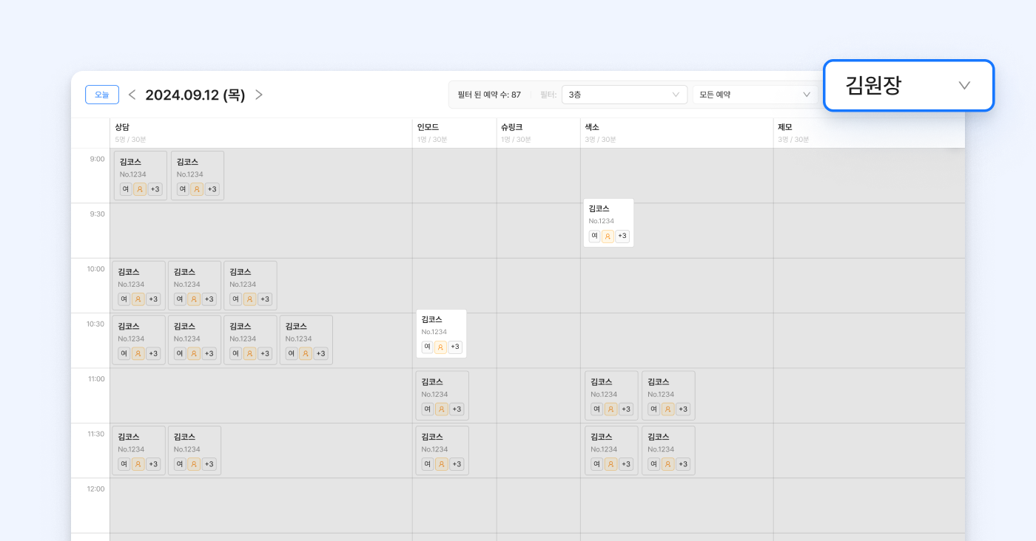Open first 색소 card at 11:00
Image resolution: width=1036 pixels, height=541 pixels.
point(611,395)
